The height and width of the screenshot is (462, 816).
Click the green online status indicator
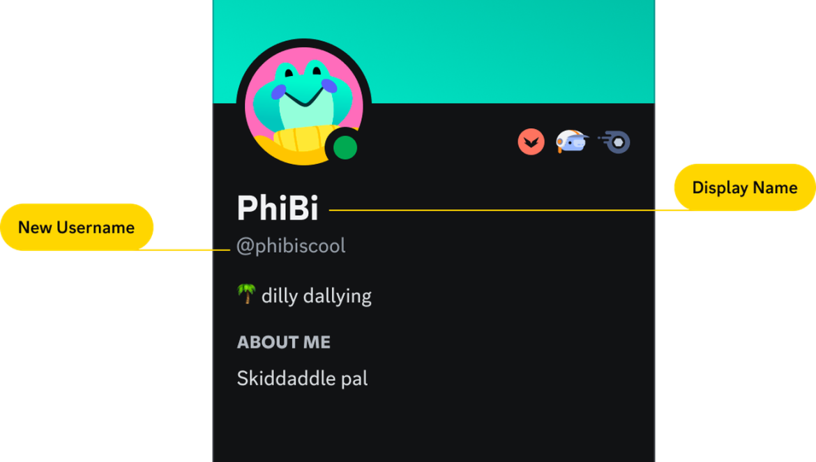[345, 148]
